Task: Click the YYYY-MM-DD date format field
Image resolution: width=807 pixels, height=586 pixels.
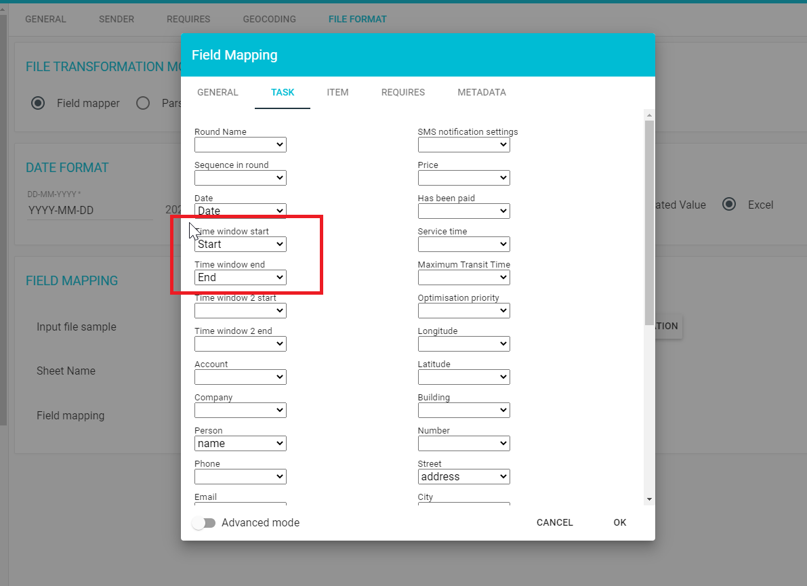Action: tap(89, 210)
